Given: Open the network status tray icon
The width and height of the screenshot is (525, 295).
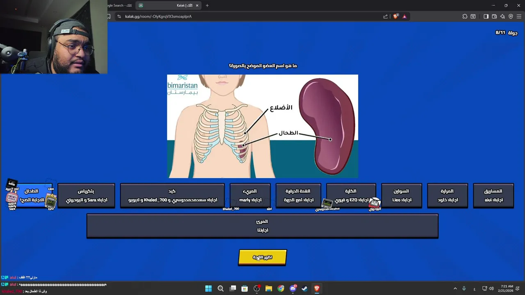Looking at the screenshot, I should [484, 288].
